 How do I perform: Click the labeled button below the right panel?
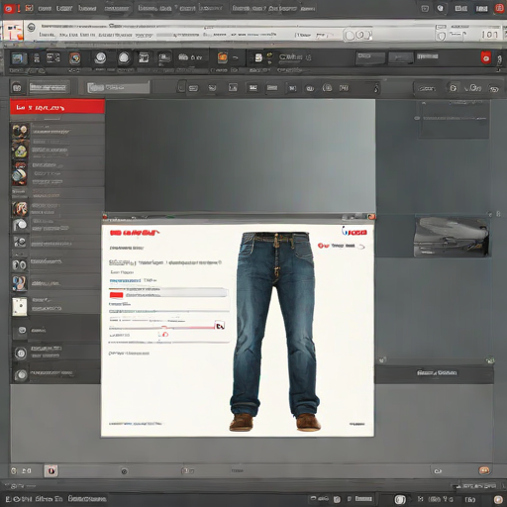(x=437, y=372)
